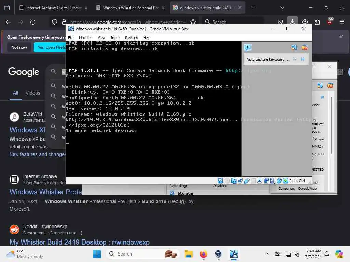The width and height of the screenshot is (350, 262).
Task: Click the small blue dismiss icon in the background notification
Action: (322, 97)
